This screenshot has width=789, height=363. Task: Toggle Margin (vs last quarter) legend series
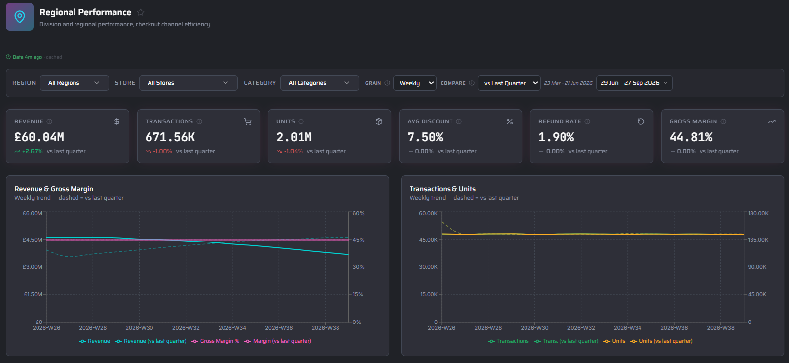[x=278, y=341]
